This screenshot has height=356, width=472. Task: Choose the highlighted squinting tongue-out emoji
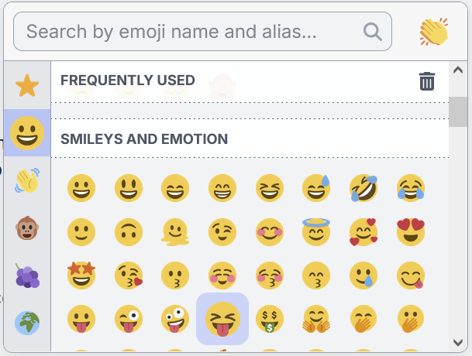(x=222, y=318)
